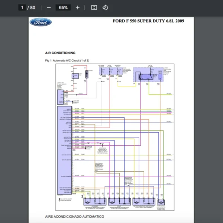
Task: Click the small rightmost actuator block at bottom
Action: 161,202
